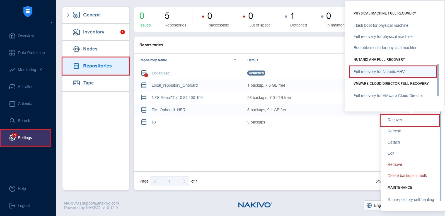The width and height of the screenshot is (445, 216).
Task: Click the Nodes chip icon
Action: point(76,49)
